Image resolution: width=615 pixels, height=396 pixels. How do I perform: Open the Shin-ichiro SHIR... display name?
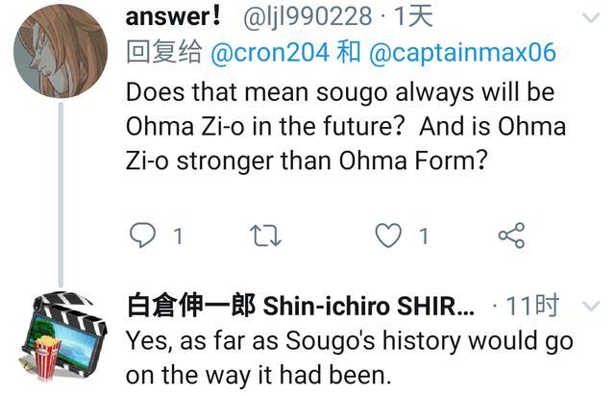[300, 306]
